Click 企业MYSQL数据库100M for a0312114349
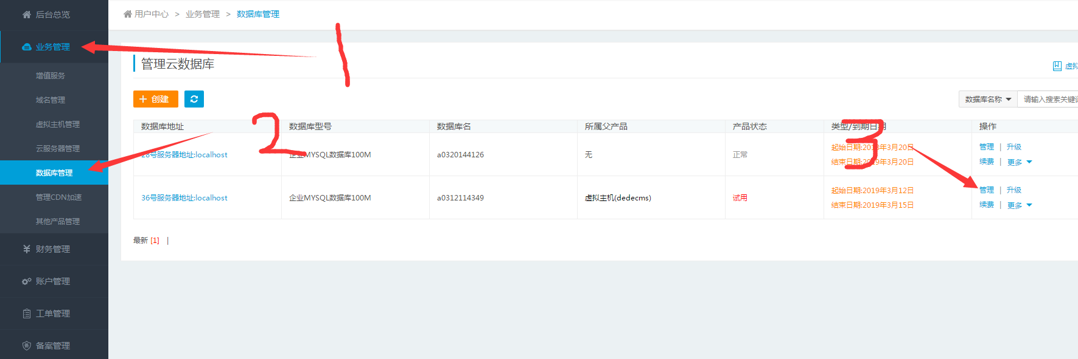This screenshot has height=359, width=1078. pos(330,198)
